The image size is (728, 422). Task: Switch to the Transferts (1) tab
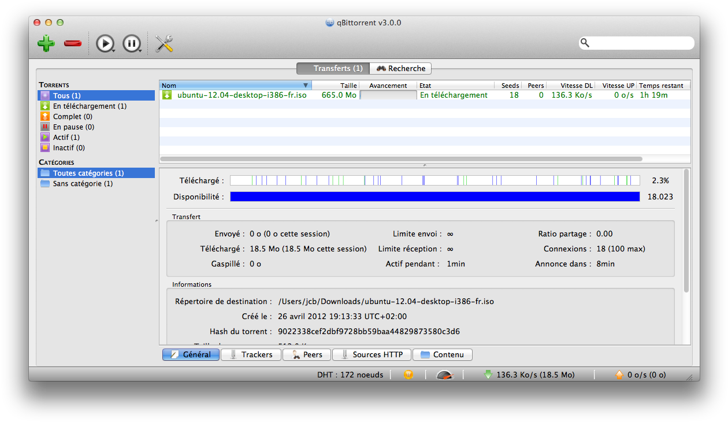(333, 68)
